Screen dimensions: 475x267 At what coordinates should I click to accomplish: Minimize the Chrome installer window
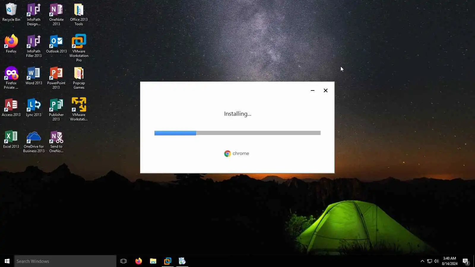313,90
